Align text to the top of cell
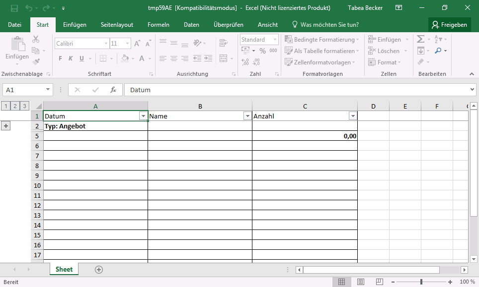The height and width of the screenshot is (287, 479). (163, 42)
